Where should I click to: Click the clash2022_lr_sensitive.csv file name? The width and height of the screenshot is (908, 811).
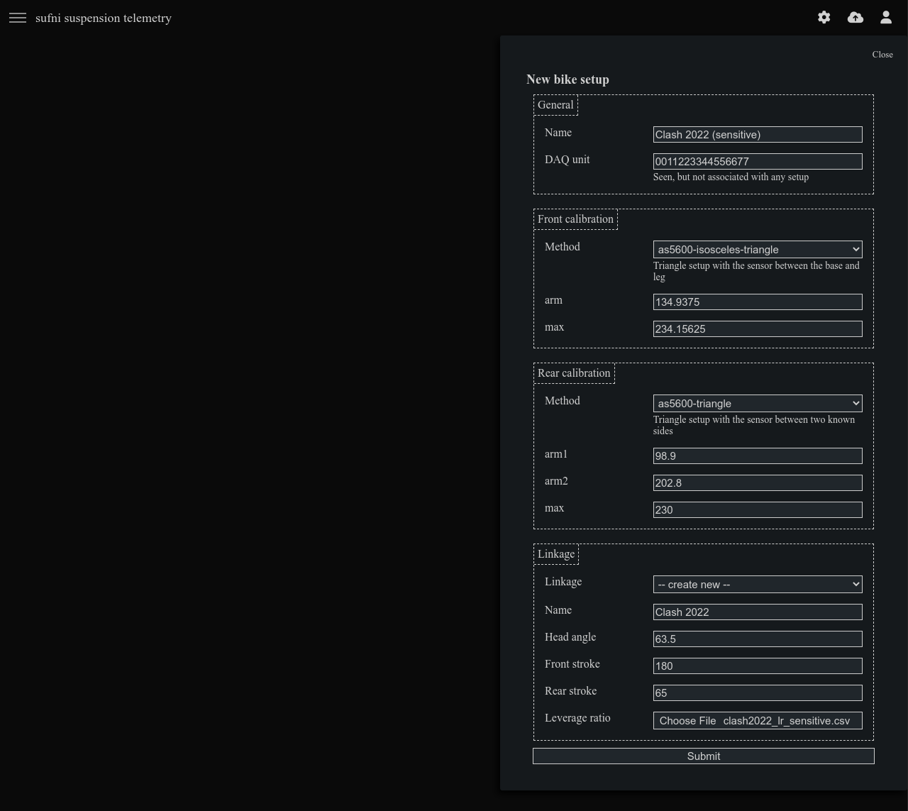click(x=787, y=721)
